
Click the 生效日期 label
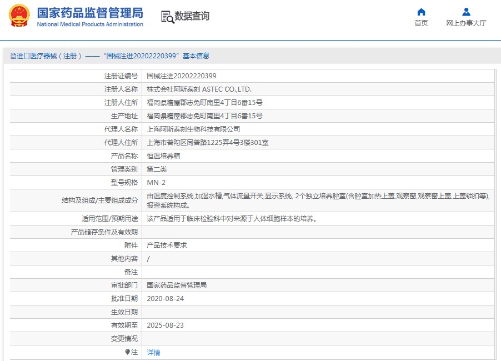[x=124, y=312]
